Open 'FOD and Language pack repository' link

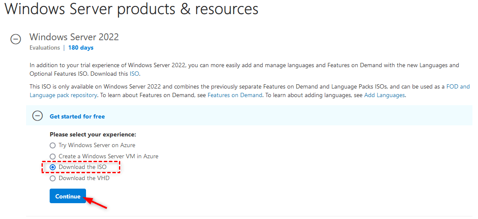(458, 86)
